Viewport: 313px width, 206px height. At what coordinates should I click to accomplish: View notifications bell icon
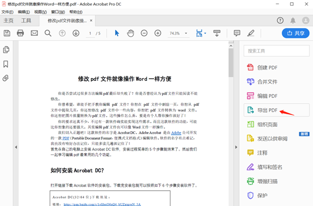293,20
